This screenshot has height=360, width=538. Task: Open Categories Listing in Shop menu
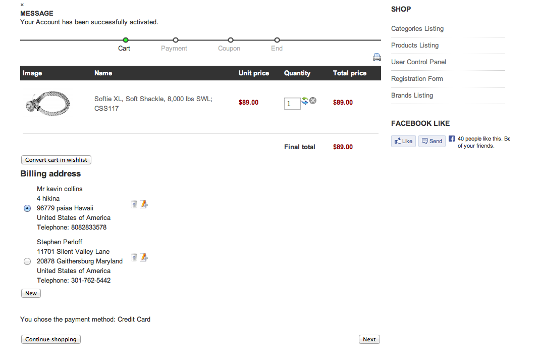417,29
